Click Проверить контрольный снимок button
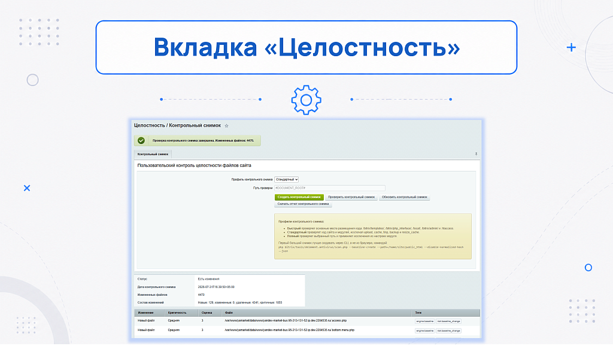 click(x=351, y=197)
